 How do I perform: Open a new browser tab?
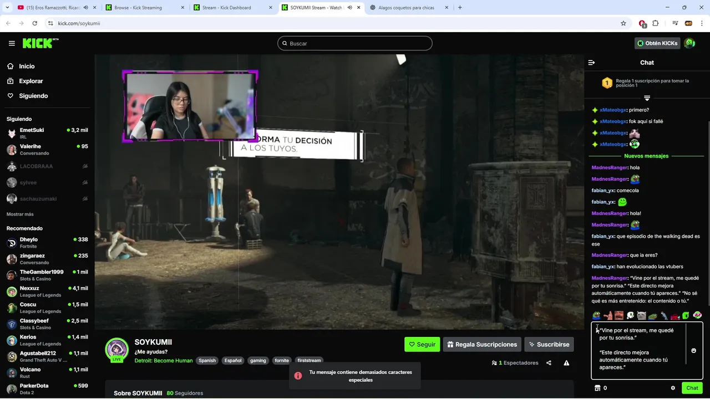pyautogui.click(x=460, y=8)
